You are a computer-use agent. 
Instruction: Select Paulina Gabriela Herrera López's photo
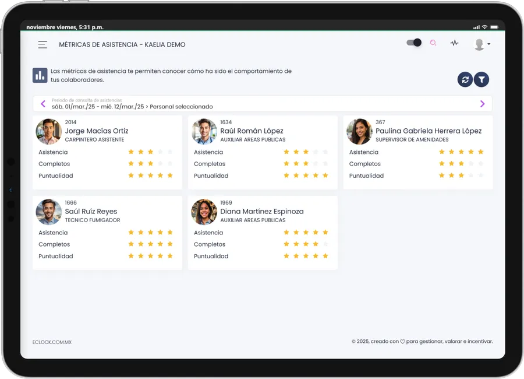359,132
